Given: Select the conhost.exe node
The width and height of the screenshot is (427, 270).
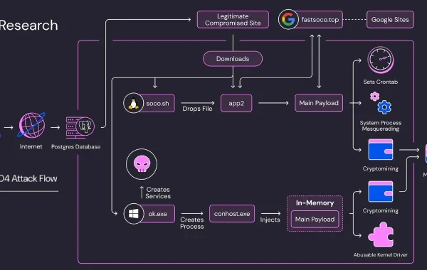Looking at the screenshot, I should (x=232, y=214).
